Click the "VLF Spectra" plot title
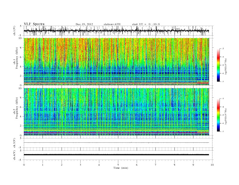The image size is (239, 185). click(x=34, y=24)
